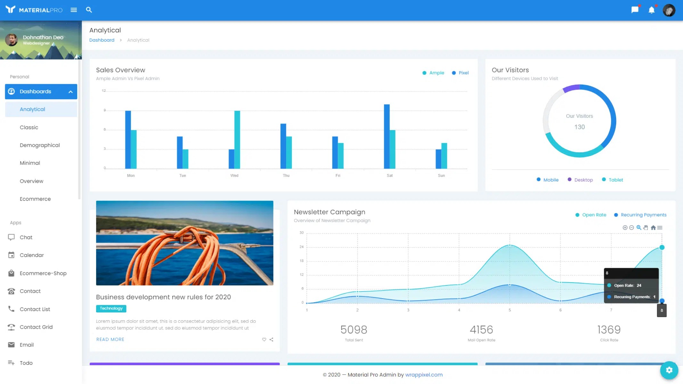Open notifications via the bell icon

tap(652, 10)
